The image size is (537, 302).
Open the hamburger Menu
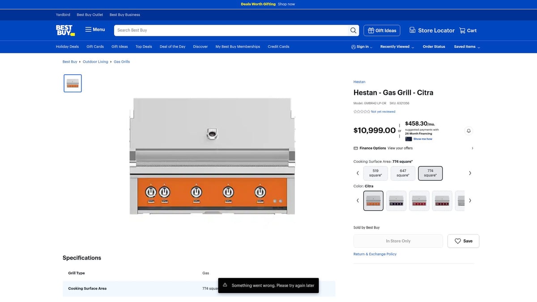coord(95,30)
